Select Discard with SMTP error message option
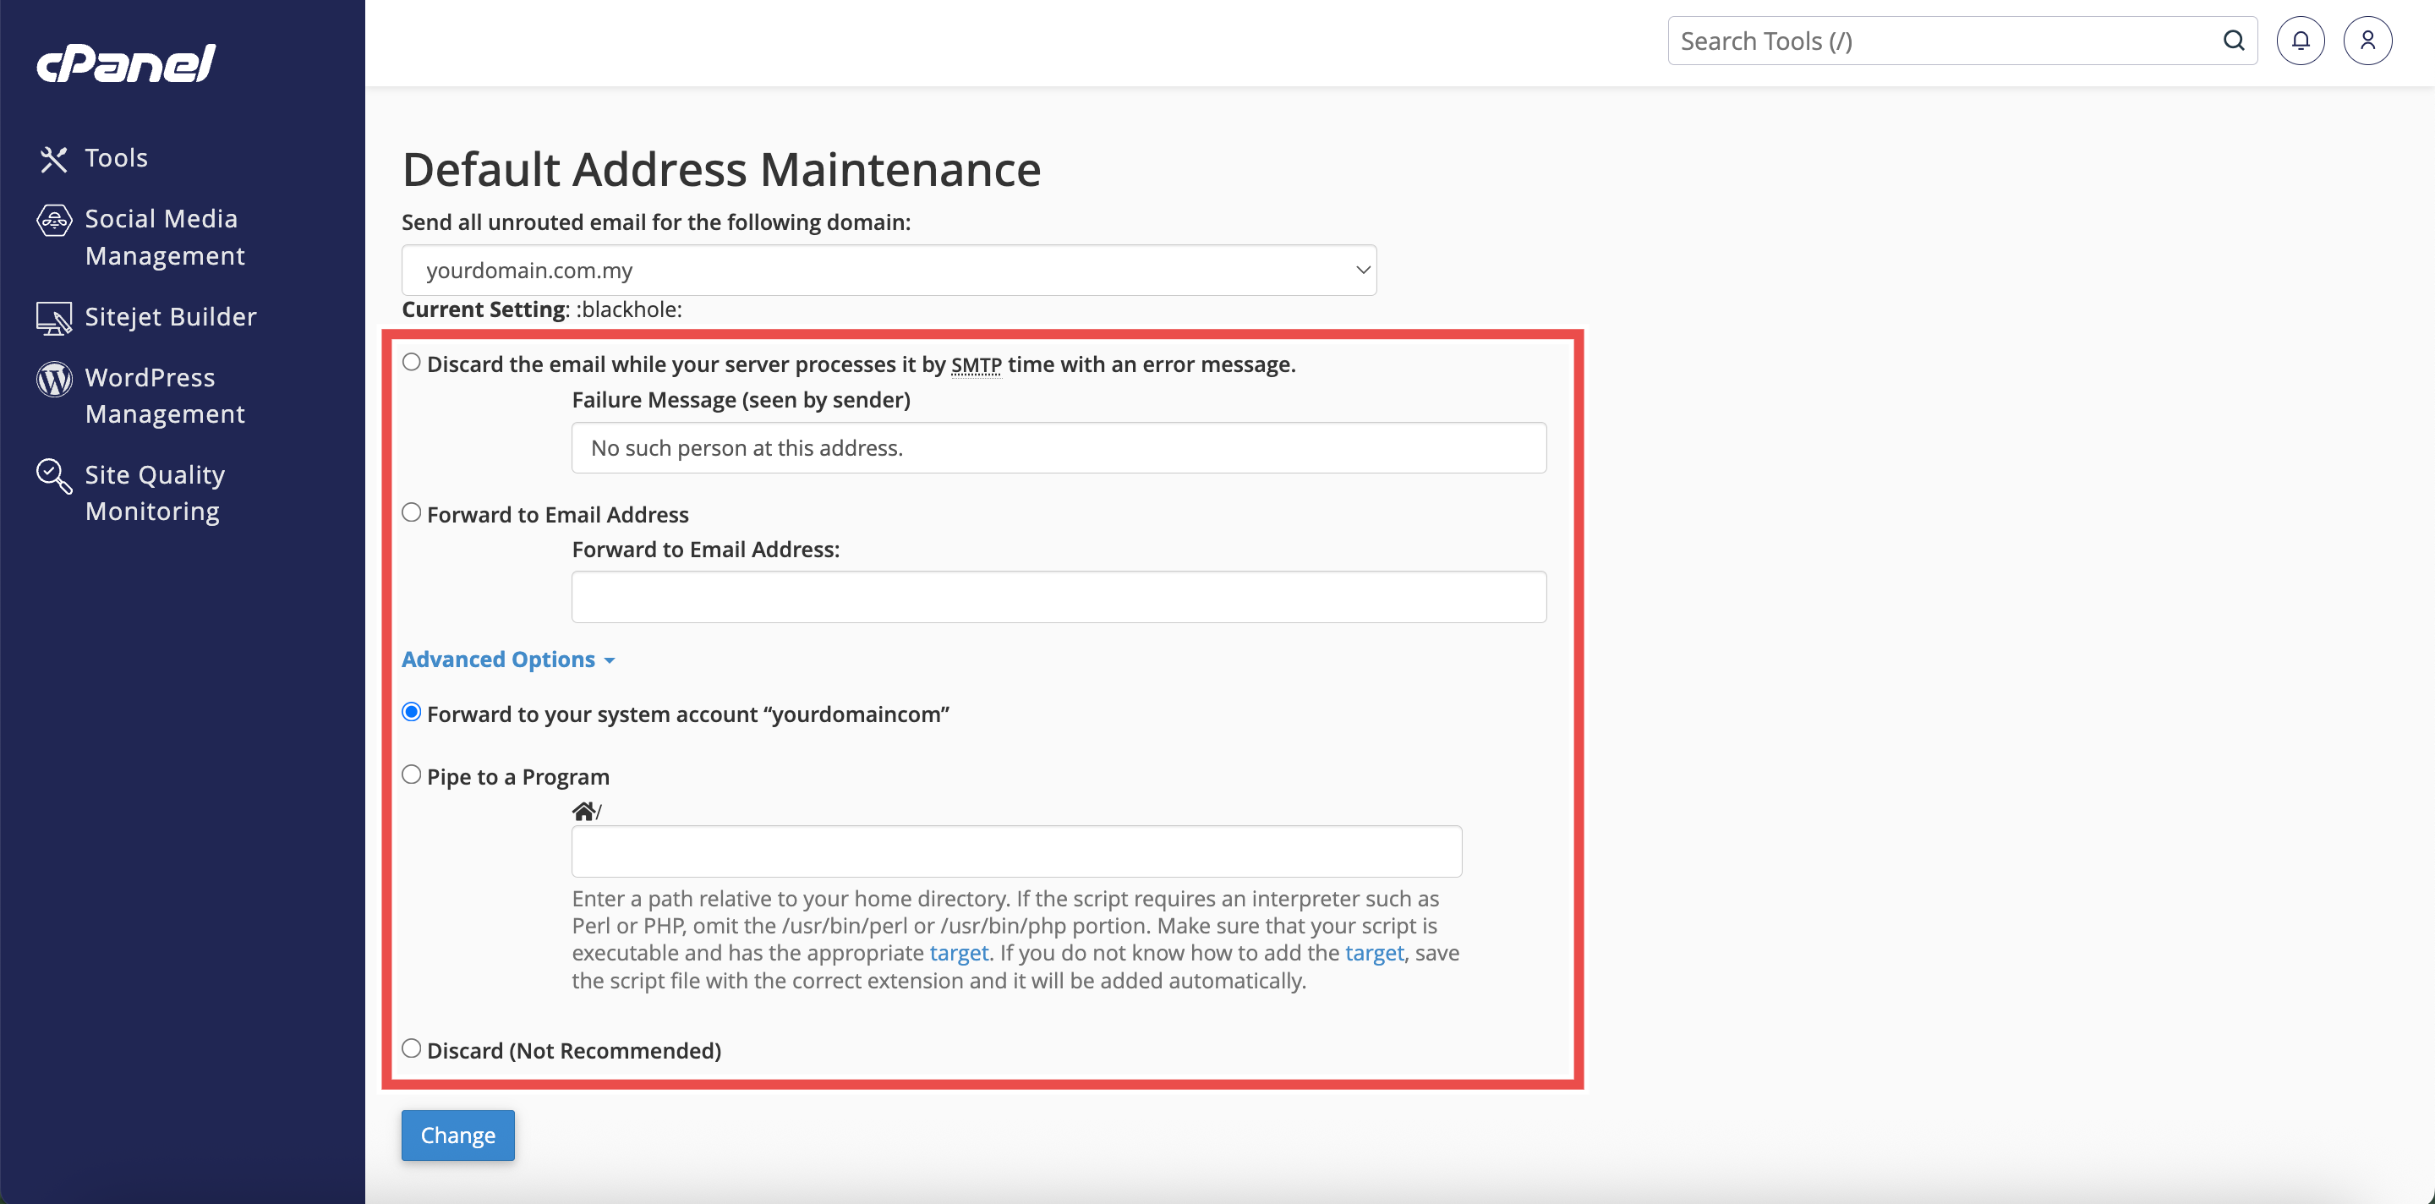Viewport: 2435px width, 1204px height. coord(411,363)
